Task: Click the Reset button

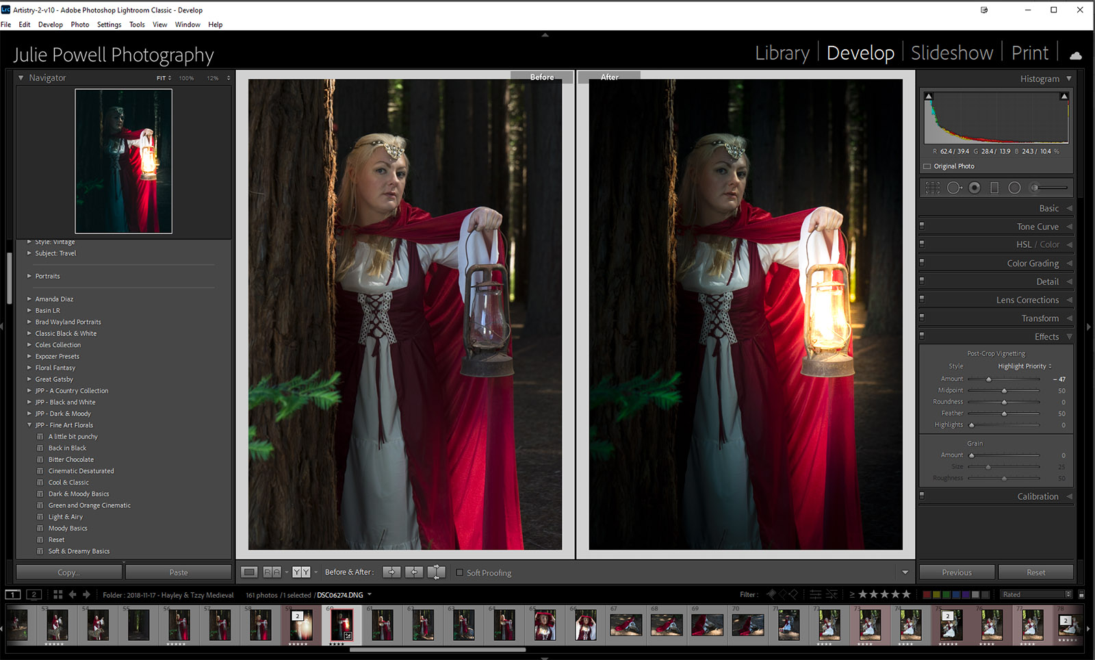Action: [1035, 572]
